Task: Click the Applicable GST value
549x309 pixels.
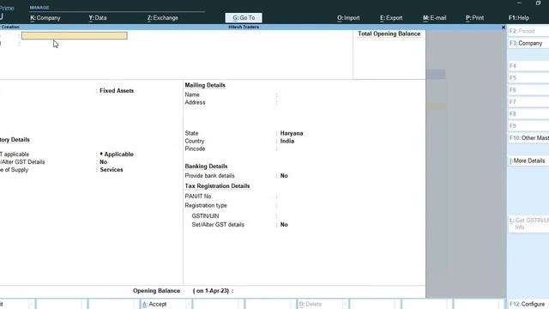Action: coord(117,154)
